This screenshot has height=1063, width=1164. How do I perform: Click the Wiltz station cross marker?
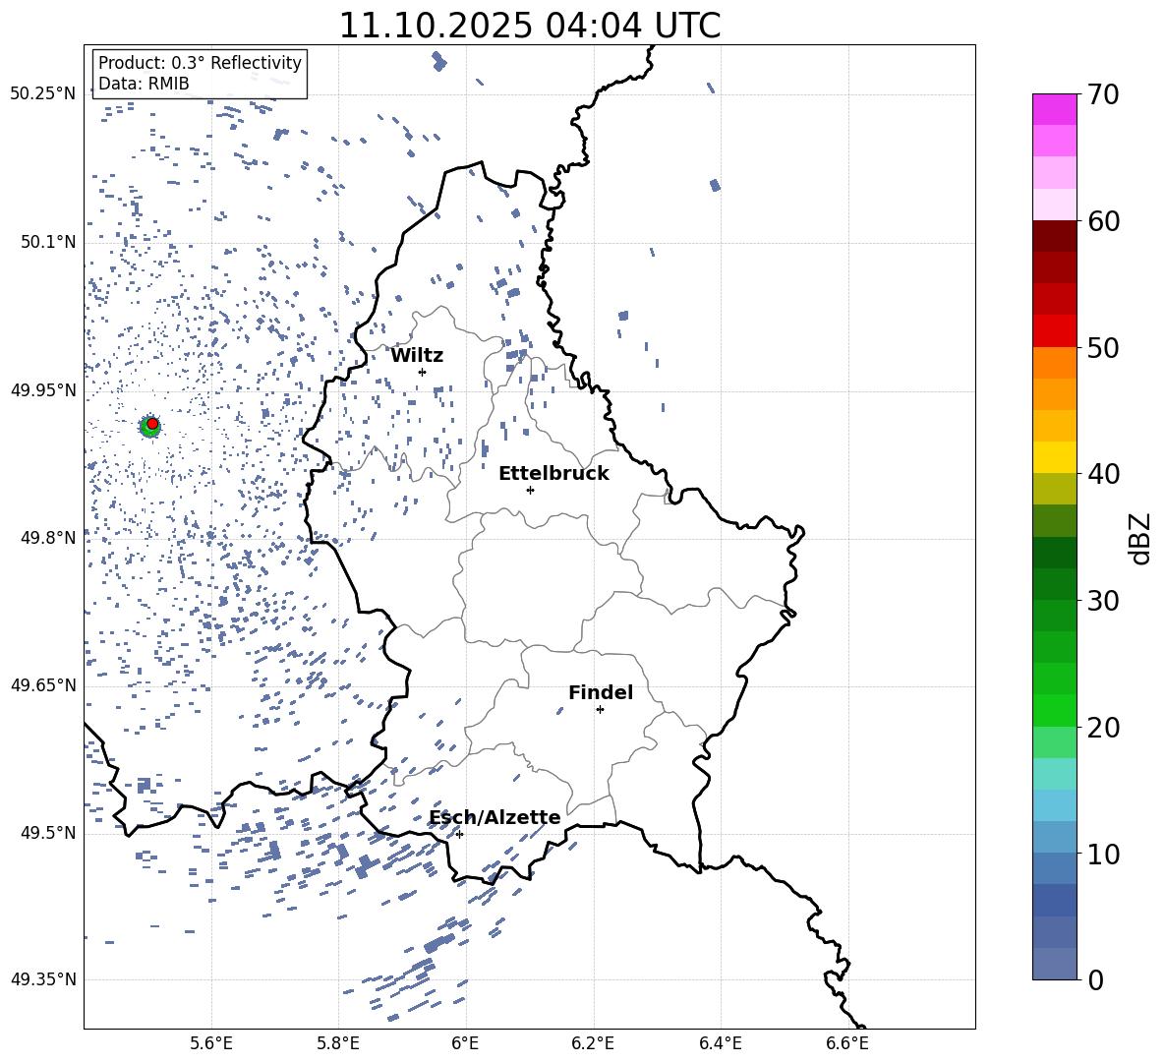pos(423,372)
